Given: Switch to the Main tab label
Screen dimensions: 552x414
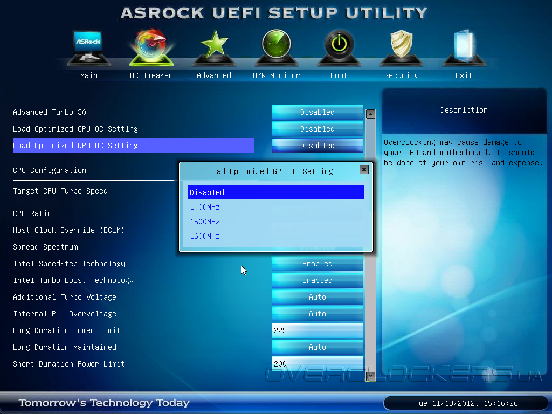Looking at the screenshot, I should click(x=89, y=75).
